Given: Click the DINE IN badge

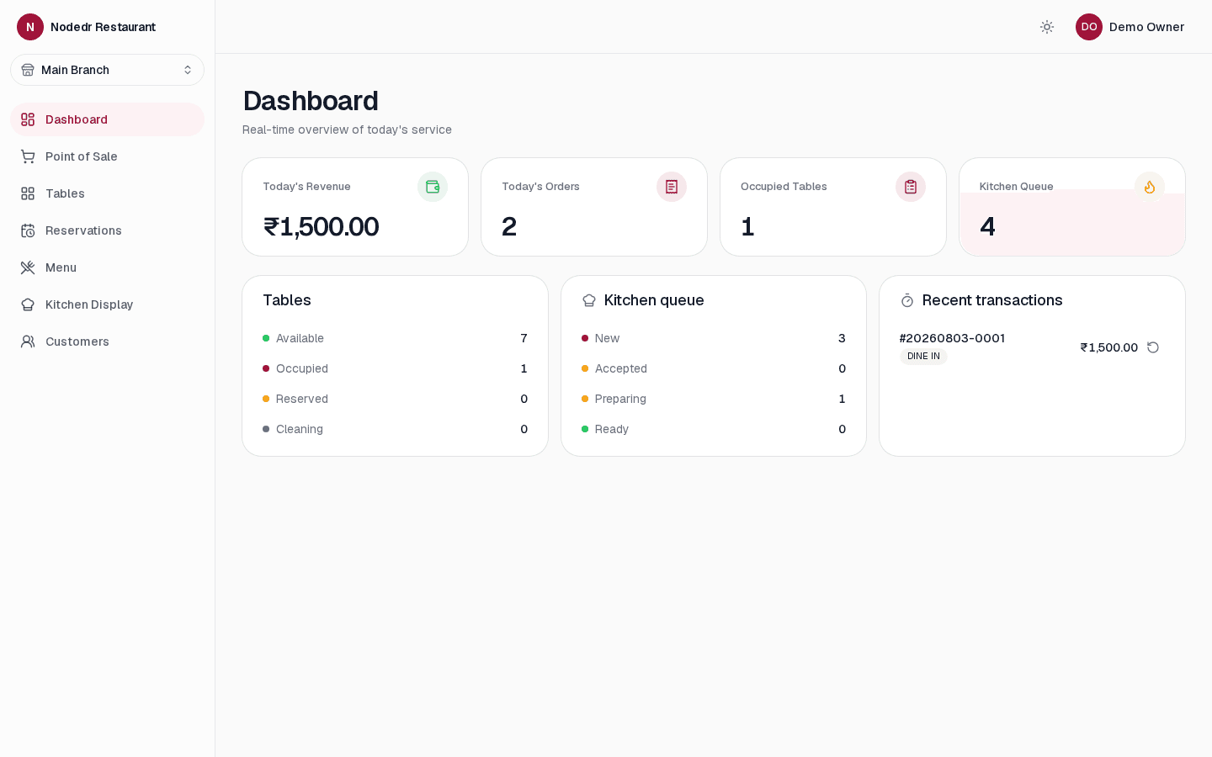Looking at the screenshot, I should click(923, 357).
